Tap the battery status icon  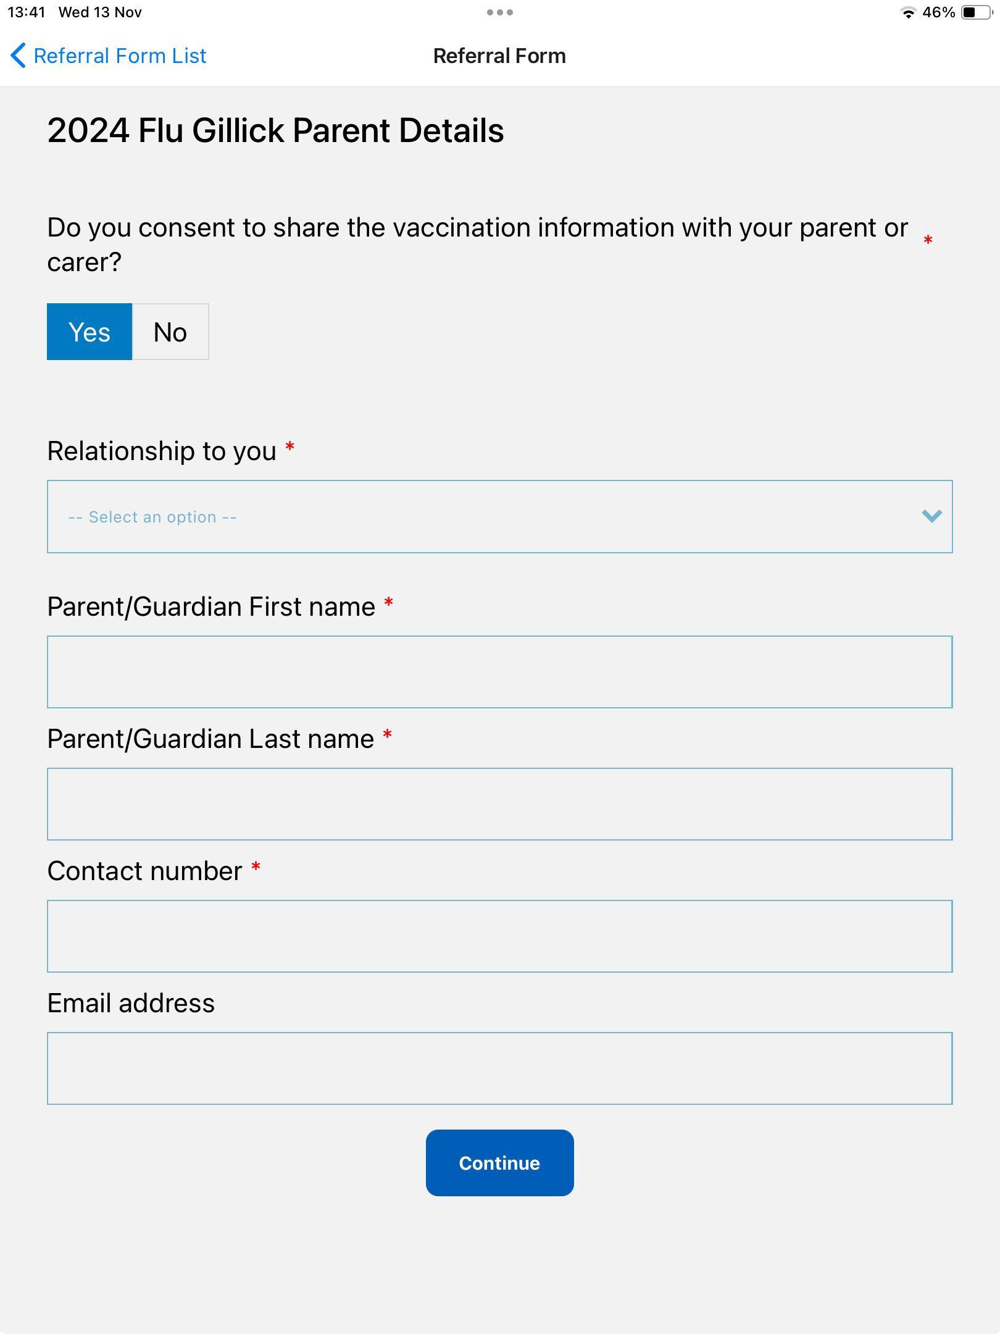tap(976, 13)
